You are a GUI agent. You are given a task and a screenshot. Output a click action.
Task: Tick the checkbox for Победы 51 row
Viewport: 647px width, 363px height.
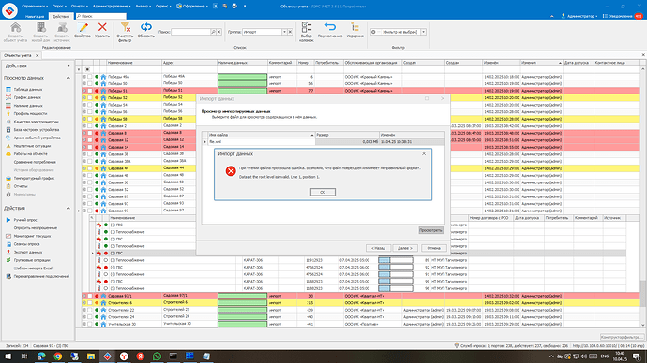(x=89, y=91)
